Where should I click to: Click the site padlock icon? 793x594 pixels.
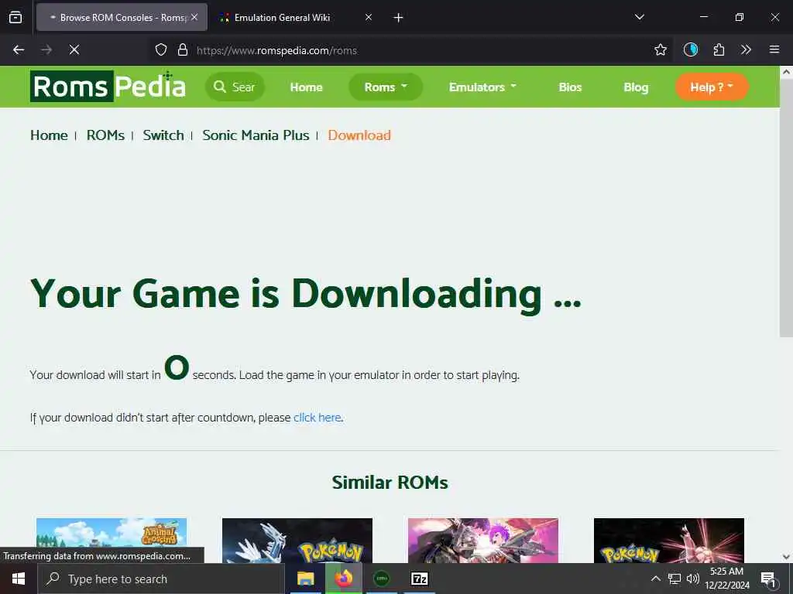[183, 49]
